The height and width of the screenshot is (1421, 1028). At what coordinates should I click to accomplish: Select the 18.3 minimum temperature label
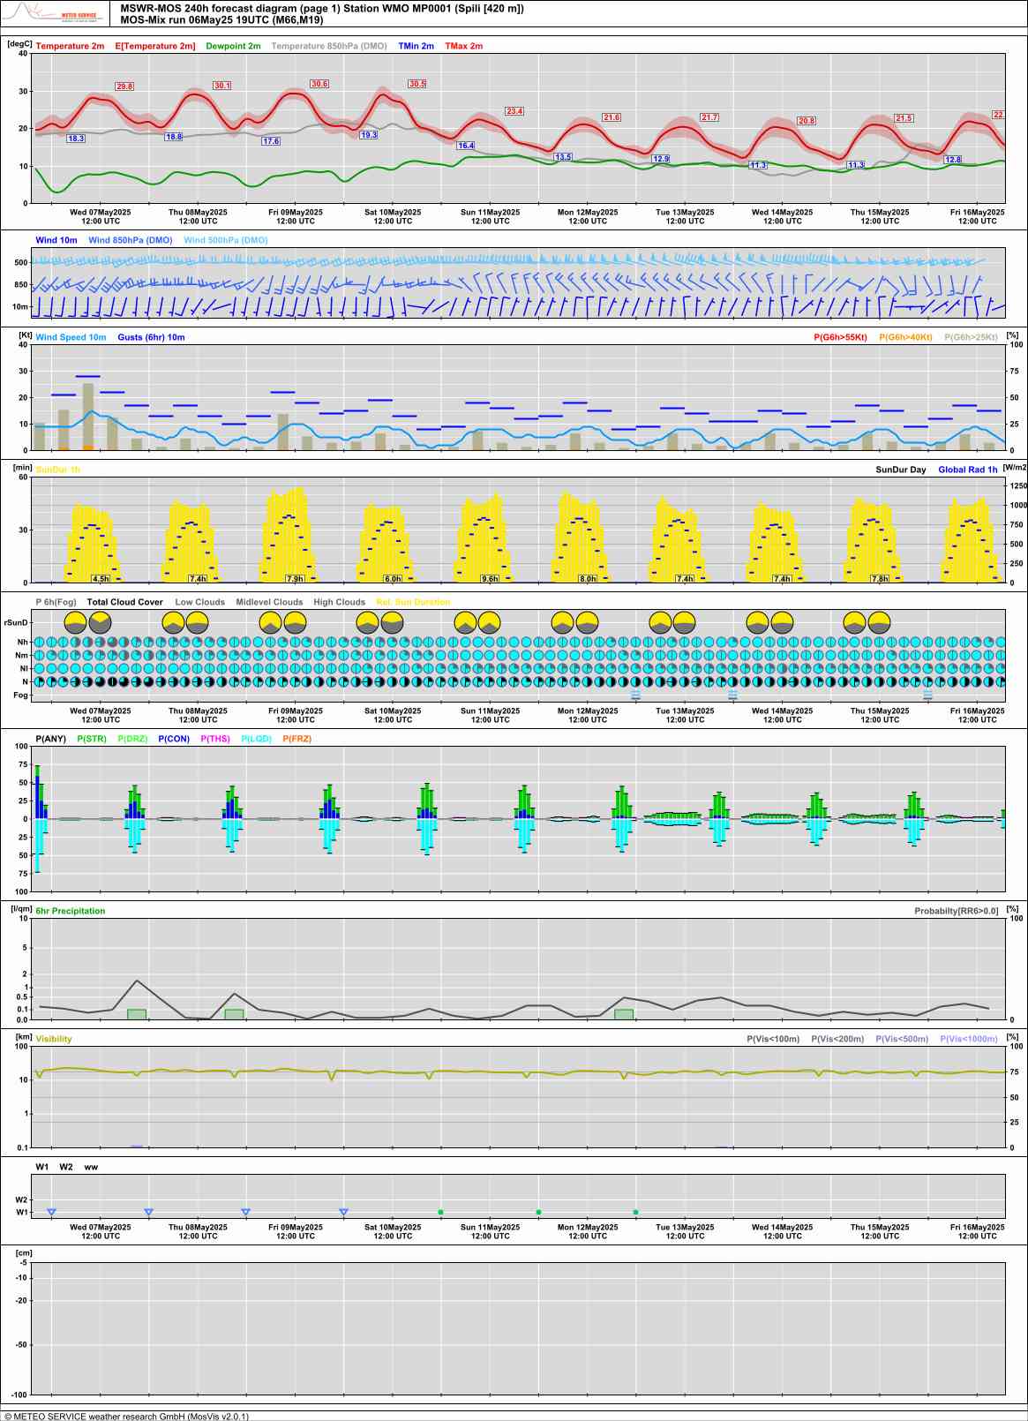coord(76,139)
